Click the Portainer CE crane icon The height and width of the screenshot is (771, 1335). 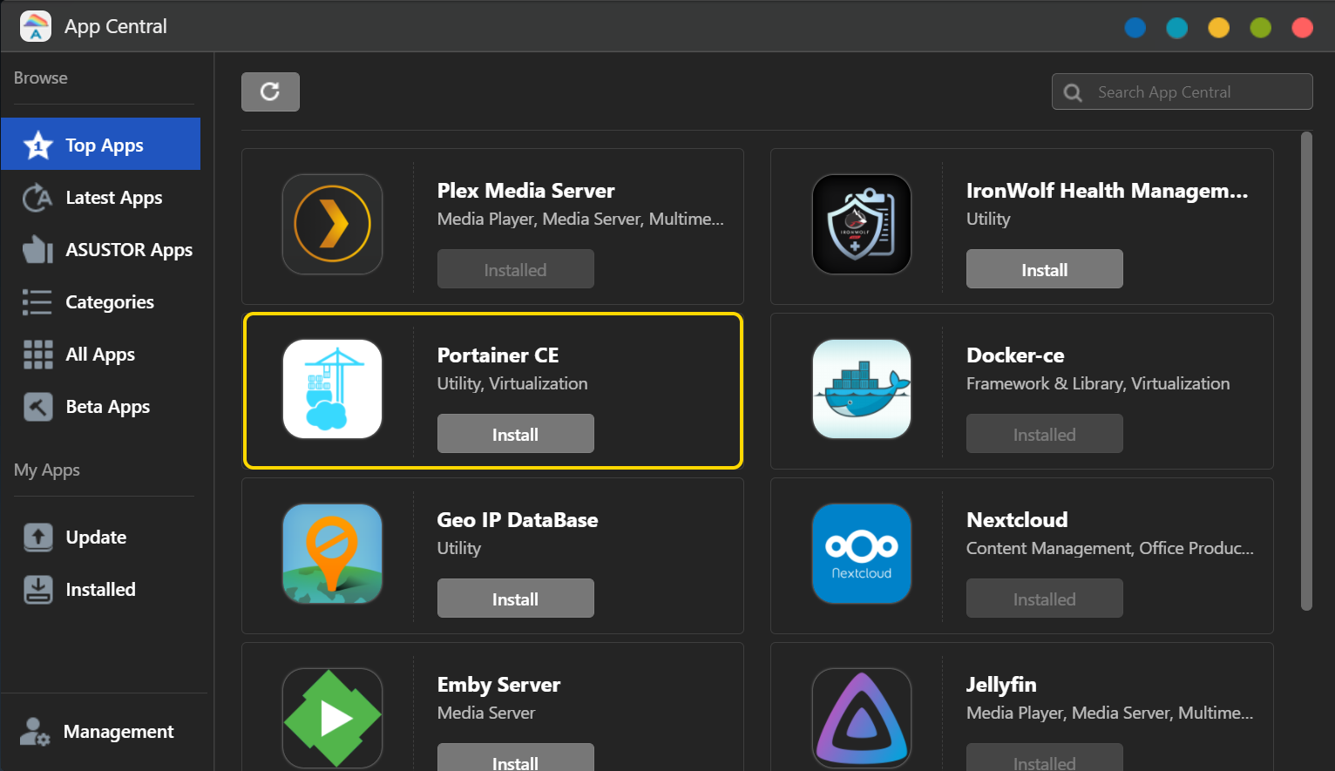(333, 389)
